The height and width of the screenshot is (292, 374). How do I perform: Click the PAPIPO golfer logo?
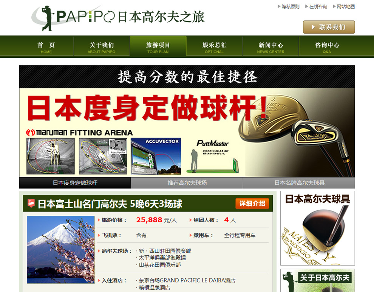coord(118,17)
